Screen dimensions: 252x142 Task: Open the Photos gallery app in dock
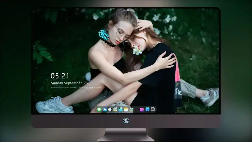coord(131,110)
